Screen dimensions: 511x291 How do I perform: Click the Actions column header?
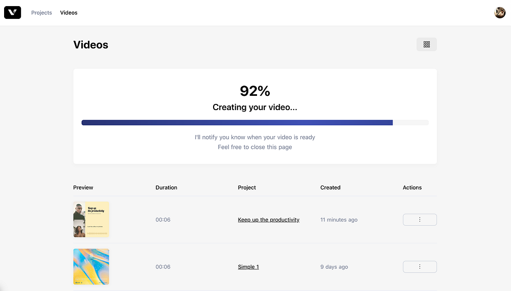(x=412, y=188)
